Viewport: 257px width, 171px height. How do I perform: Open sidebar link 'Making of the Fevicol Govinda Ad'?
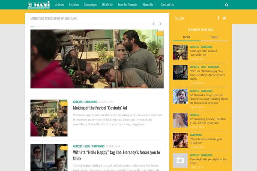tap(203, 53)
